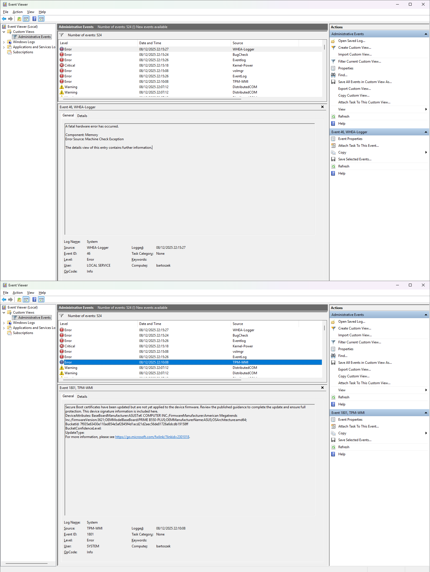Click the Event Properties icon under Event 1801 actions
Screen dimensions: 430x572
(x=333, y=420)
